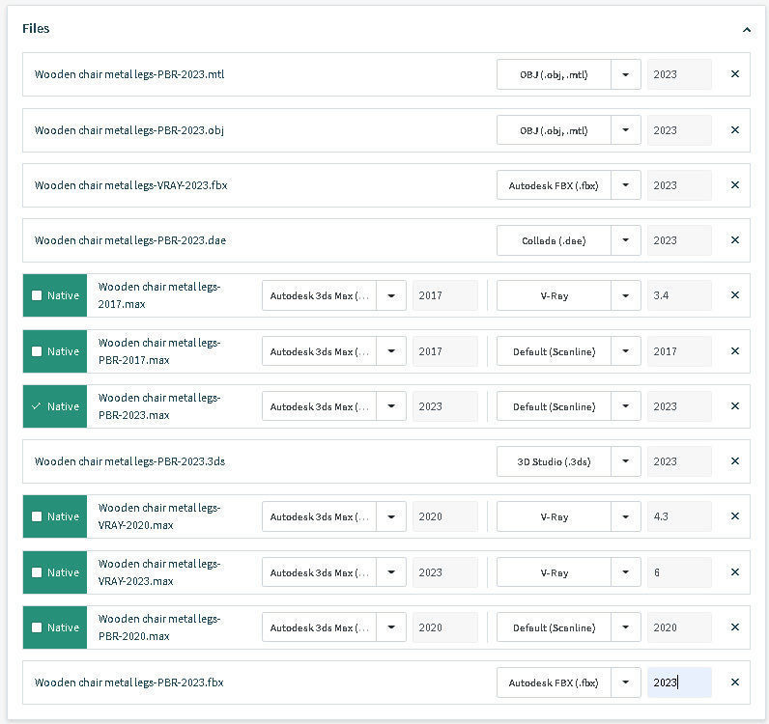Mark VRAY-2023.max as Native

click(37, 572)
